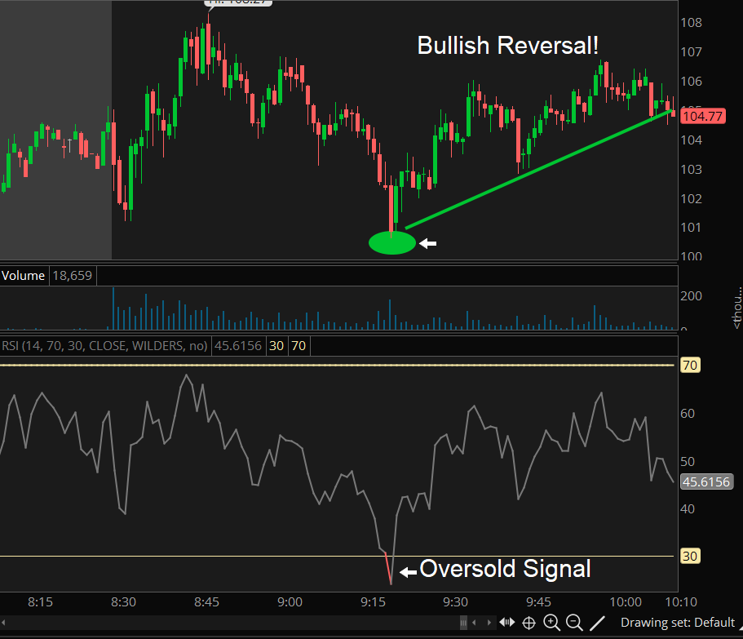743x639 pixels.
Task: Click the expand/compress time axis icon
Action: point(507,622)
